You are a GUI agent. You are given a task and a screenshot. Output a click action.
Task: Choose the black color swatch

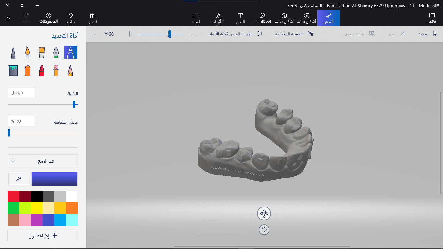(37, 196)
